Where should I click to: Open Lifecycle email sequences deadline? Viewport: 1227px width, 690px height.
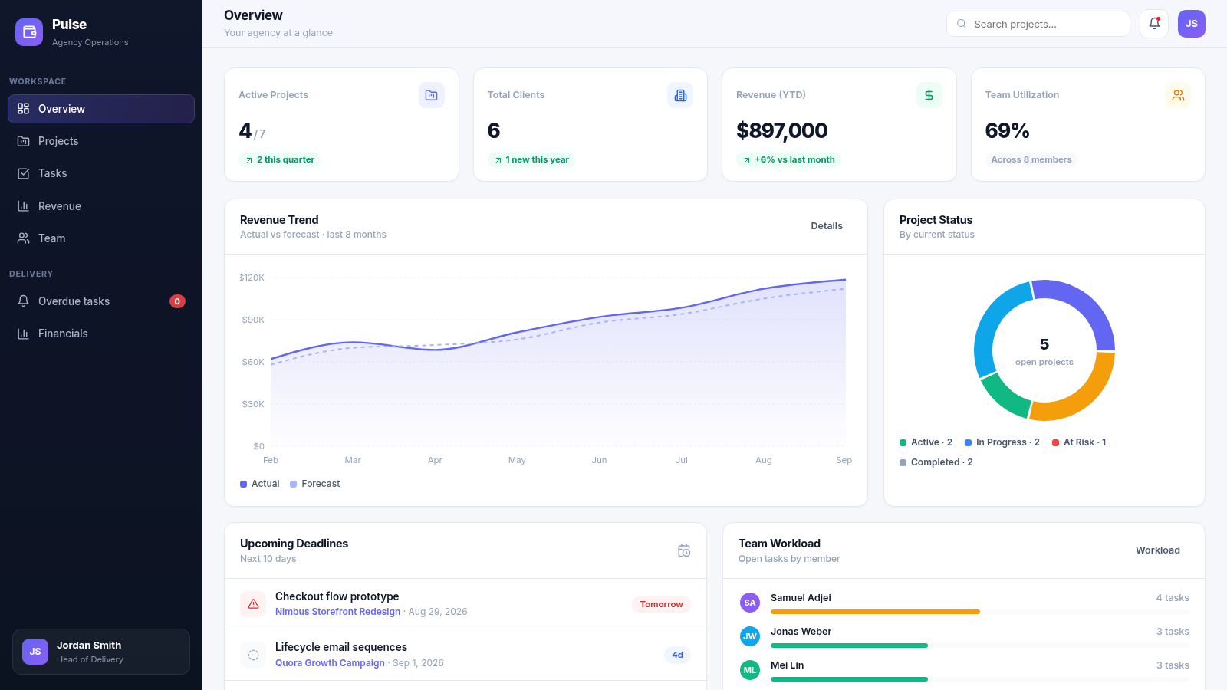click(465, 655)
